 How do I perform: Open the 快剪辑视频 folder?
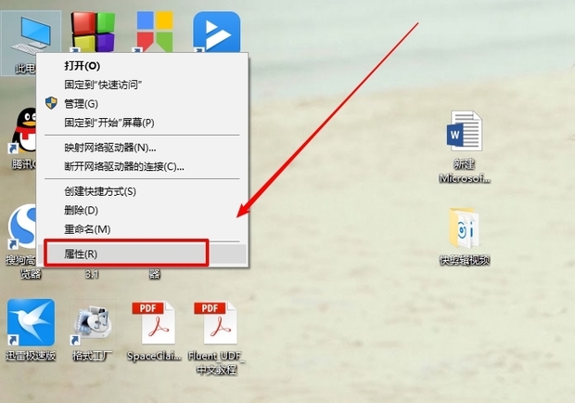[465, 228]
